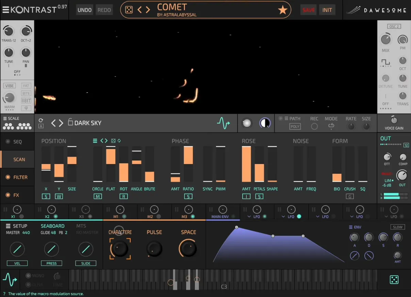Click the PRESS button
The height and width of the screenshot is (297, 411).
52,263
